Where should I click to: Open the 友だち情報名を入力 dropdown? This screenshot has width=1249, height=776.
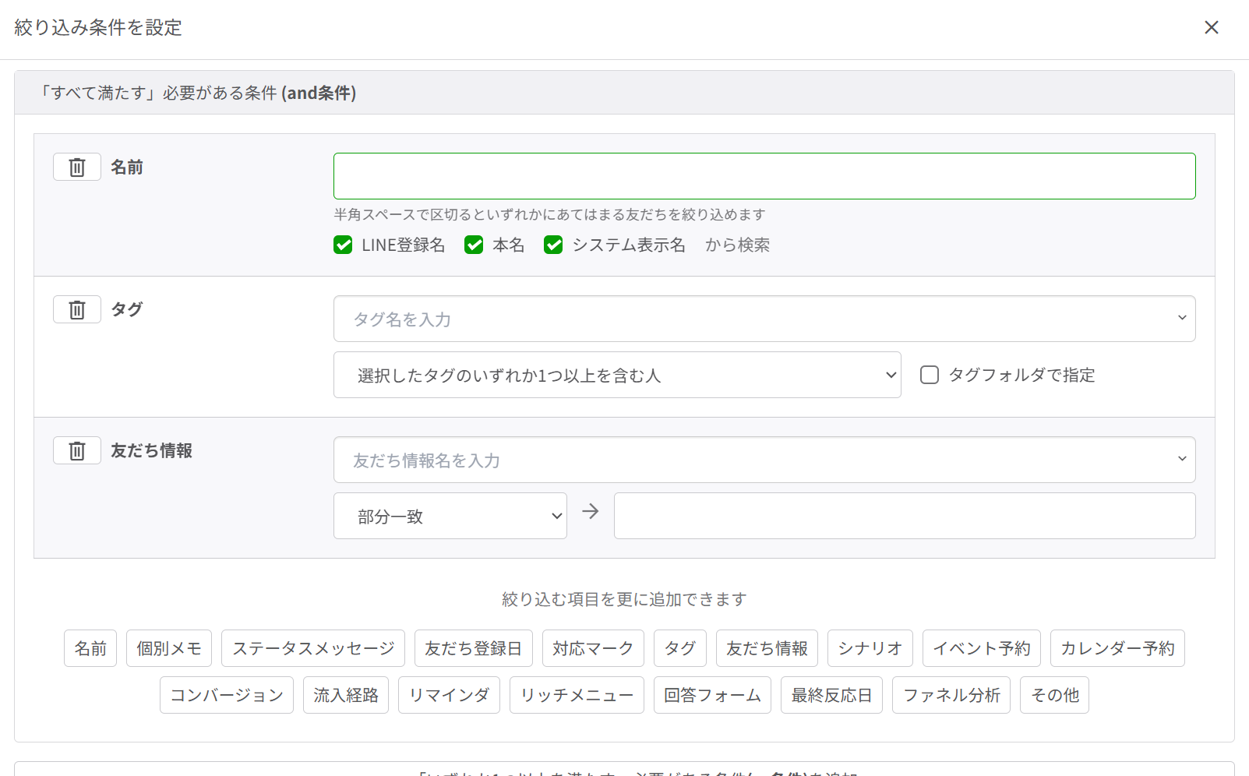tap(764, 460)
